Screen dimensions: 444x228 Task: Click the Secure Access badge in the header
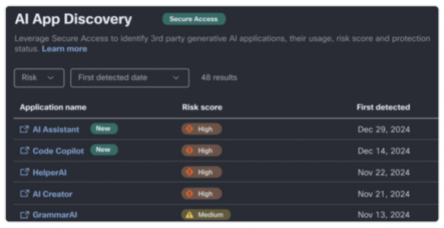click(x=194, y=19)
